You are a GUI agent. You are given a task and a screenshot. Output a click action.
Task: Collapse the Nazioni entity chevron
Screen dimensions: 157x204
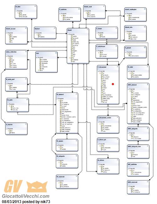click(54, 28)
